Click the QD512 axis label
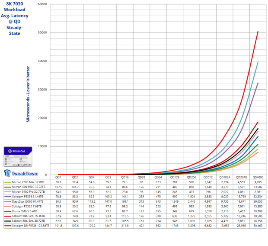268x246 pixels. [208, 177]
